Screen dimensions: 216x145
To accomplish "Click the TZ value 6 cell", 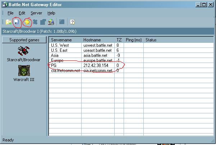I will [119, 50].
